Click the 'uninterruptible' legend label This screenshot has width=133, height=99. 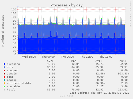19,83
